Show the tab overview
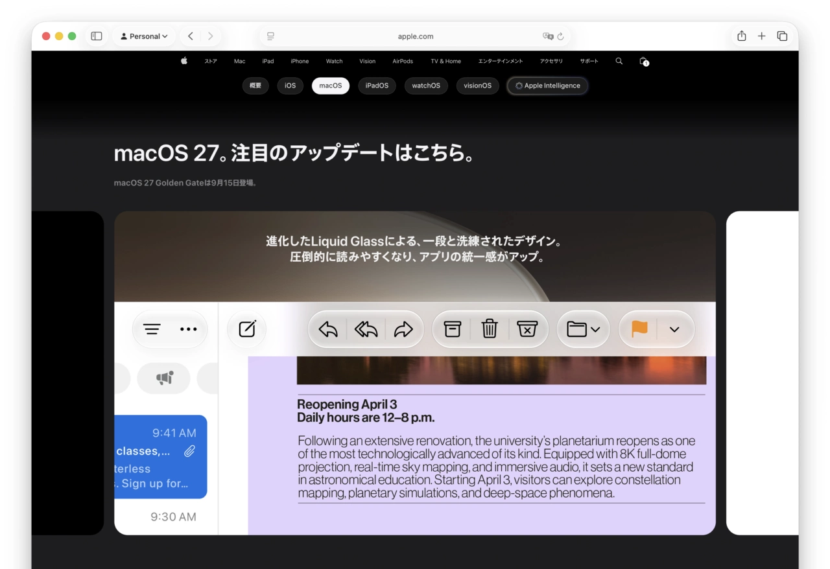This screenshot has height=569, width=830. (x=782, y=36)
